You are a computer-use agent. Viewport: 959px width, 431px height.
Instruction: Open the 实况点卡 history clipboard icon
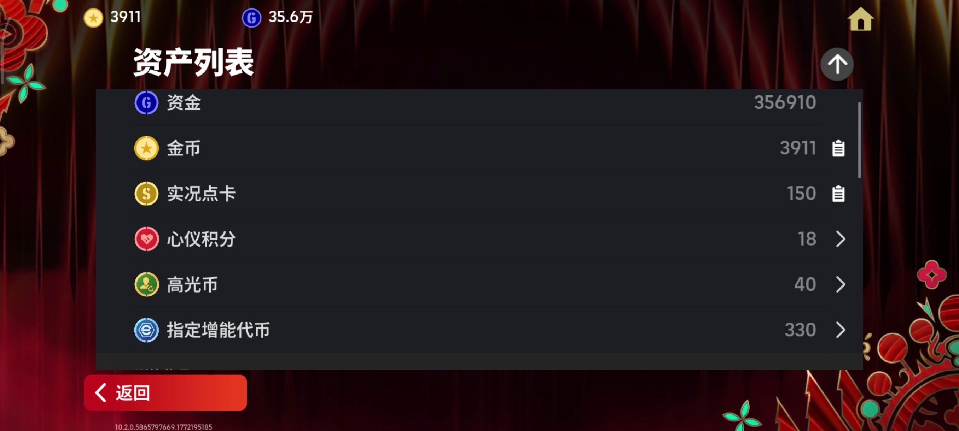click(838, 193)
